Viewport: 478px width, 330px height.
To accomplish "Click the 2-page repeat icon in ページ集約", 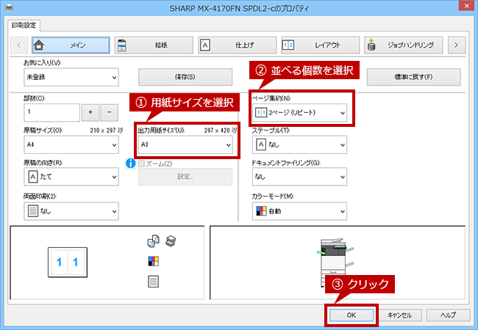I will 261,113.
